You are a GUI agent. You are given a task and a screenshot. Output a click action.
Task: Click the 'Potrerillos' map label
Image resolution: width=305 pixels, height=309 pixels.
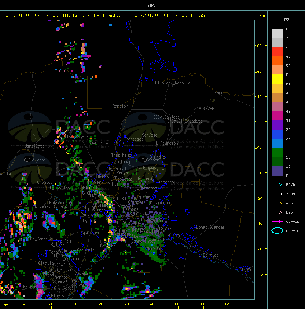61,203
